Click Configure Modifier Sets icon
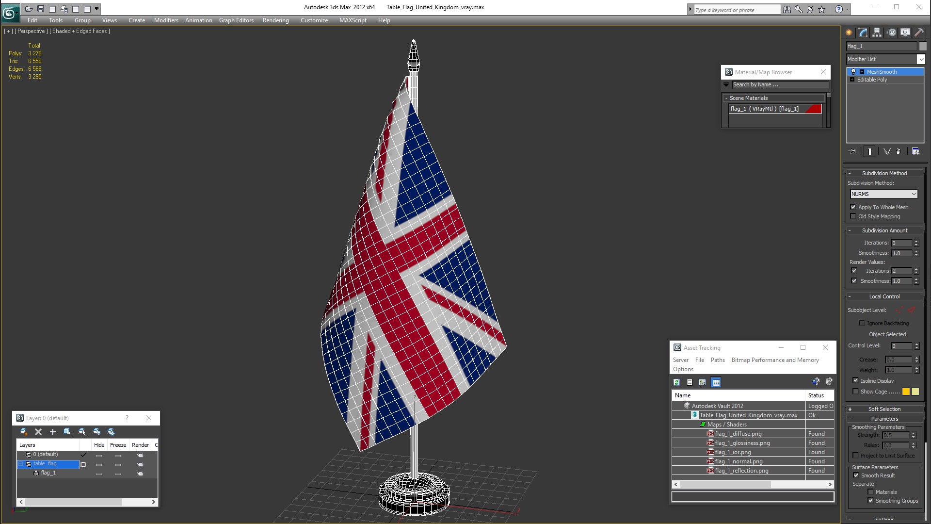Image resolution: width=931 pixels, height=524 pixels. point(916,151)
